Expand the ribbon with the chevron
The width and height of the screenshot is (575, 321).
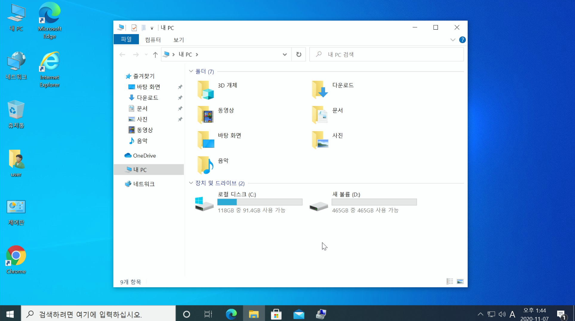pos(453,40)
